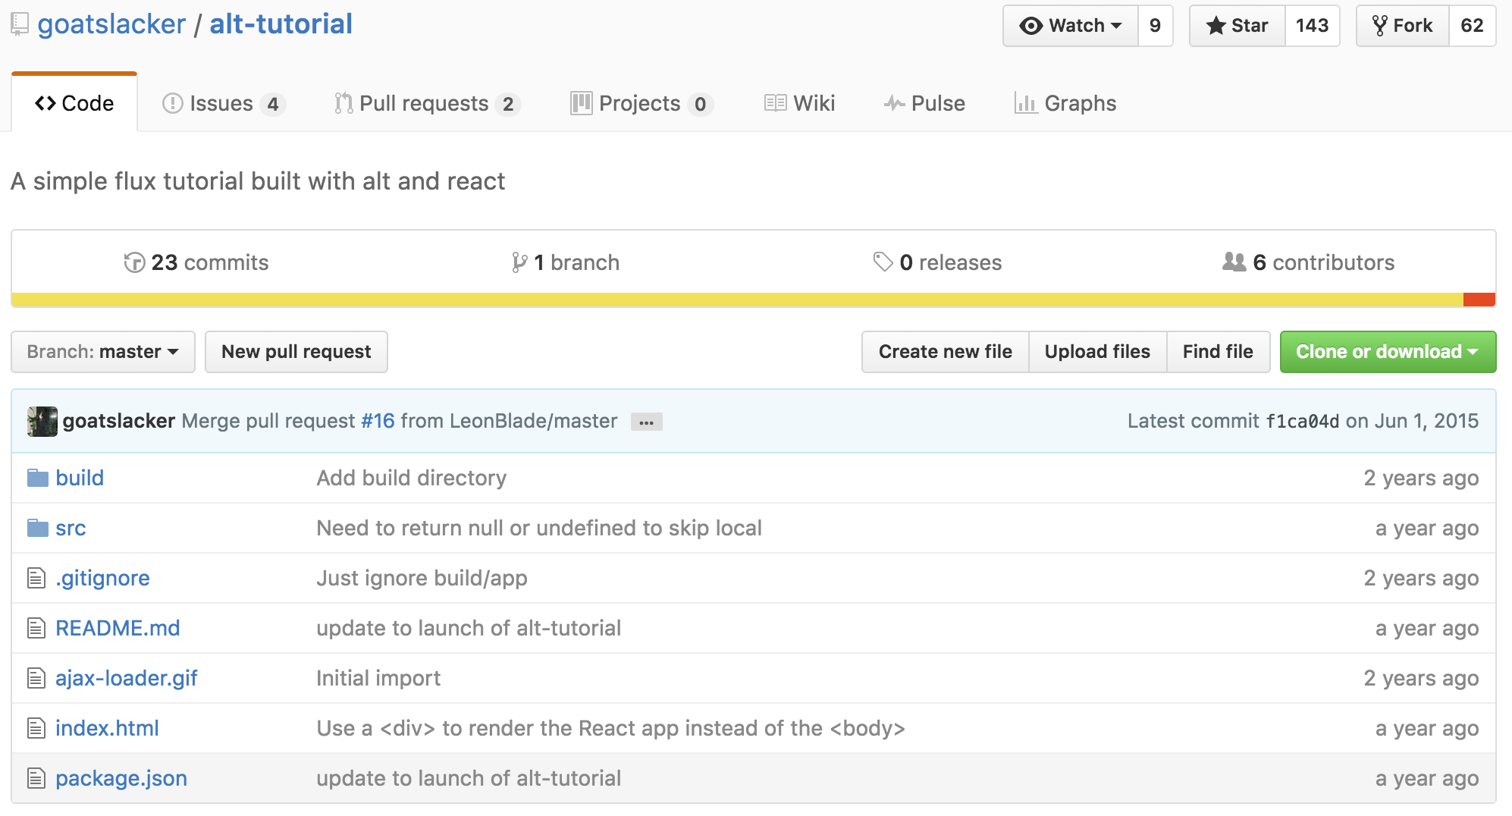Switch to the Graphs tab label

coord(1081,103)
